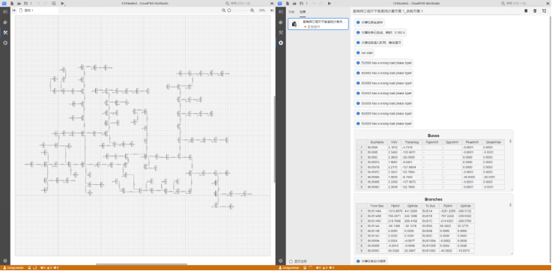Screen dimensions: 552x271
Task: Click zoom-in magnifier on canvas toolbar
Action: click(x=252, y=10)
